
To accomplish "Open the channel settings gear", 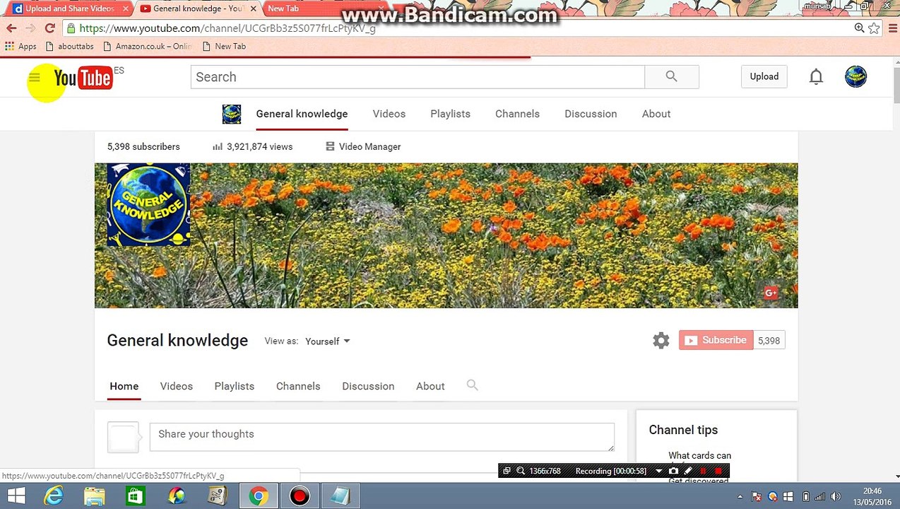I will [x=661, y=341].
